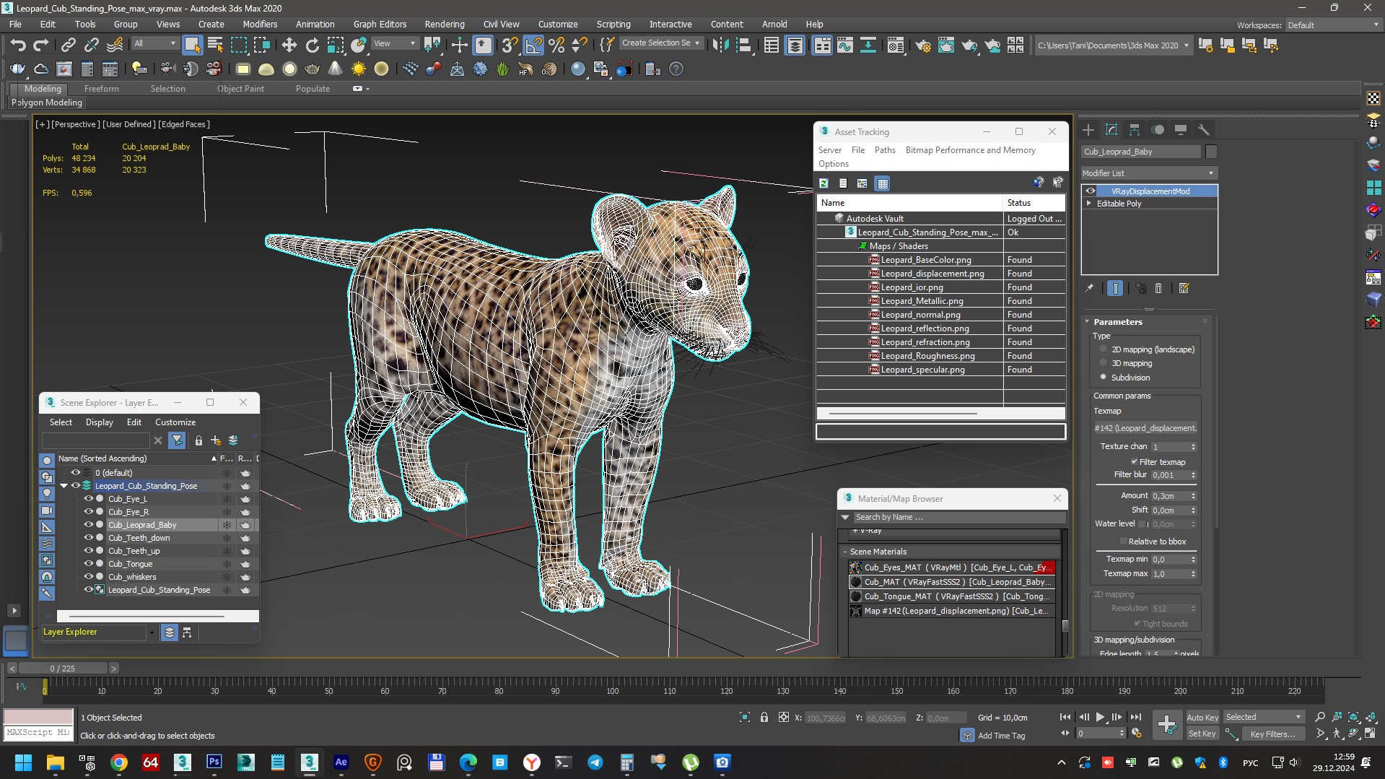Screen dimensions: 1385x779
Task: Hide the Cub_whiskers object eye icon
Action: [89, 577]
